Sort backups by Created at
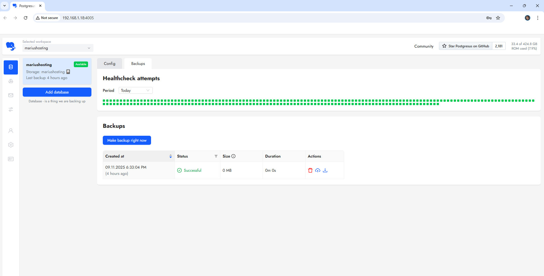 click(x=170, y=156)
